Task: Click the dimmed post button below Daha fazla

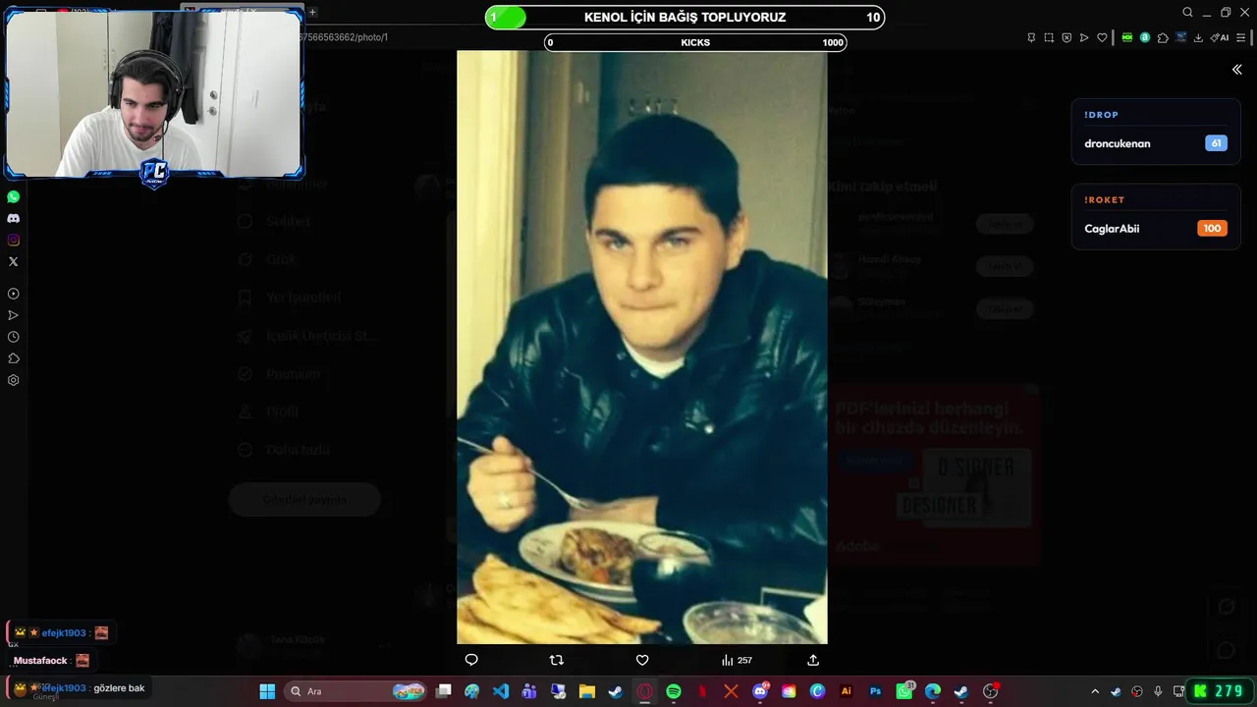Action: point(304,500)
